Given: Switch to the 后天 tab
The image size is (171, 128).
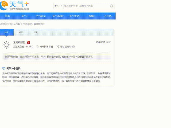Looking at the screenshot, I should [36, 32].
